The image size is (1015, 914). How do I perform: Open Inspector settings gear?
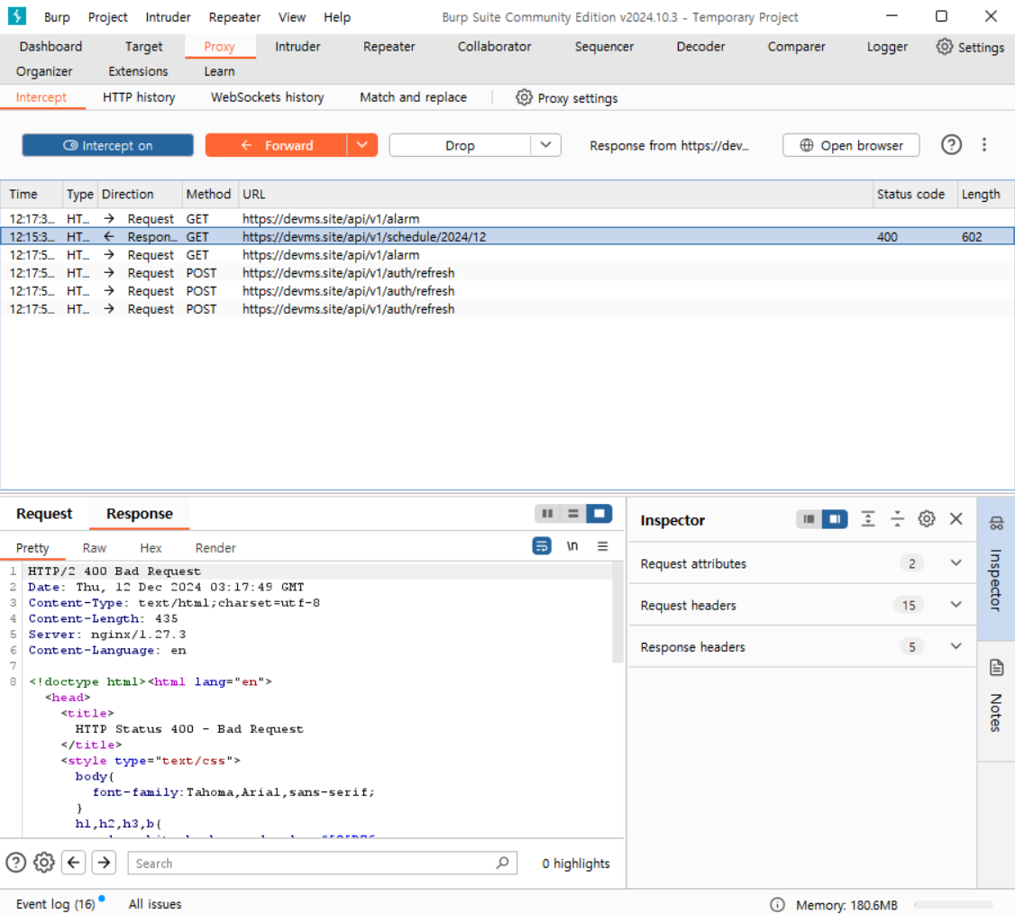tap(927, 519)
